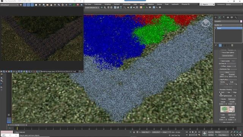The width and height of the screenshot is (243, 137).
Task: Open the Modifier List dropdown
Action: tap(228, 25)
